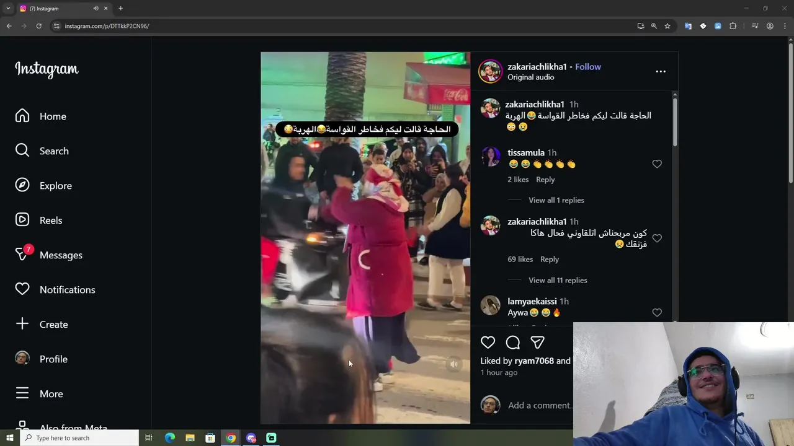Viewport: 794px width, 446px height.
Task: Like the comment with 69 likes
Action: click(x=657, y=238)
